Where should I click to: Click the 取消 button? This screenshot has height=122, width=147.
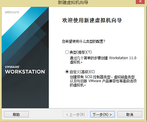[x=130, y=114]
